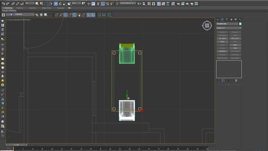Switch to the Freeform ribbon tab

tap(20, 8)
